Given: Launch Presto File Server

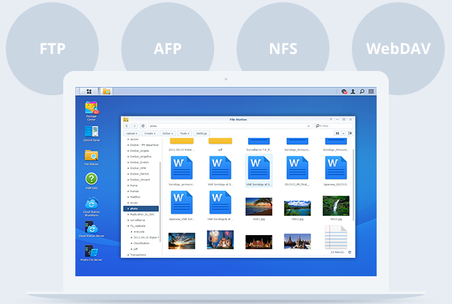Looking at the screenshot, I should coord(92,253).
